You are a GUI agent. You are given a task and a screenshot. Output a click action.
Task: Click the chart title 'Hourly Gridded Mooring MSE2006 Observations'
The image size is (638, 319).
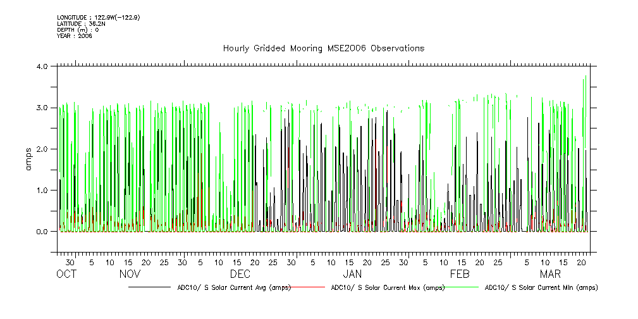[323, 49]
